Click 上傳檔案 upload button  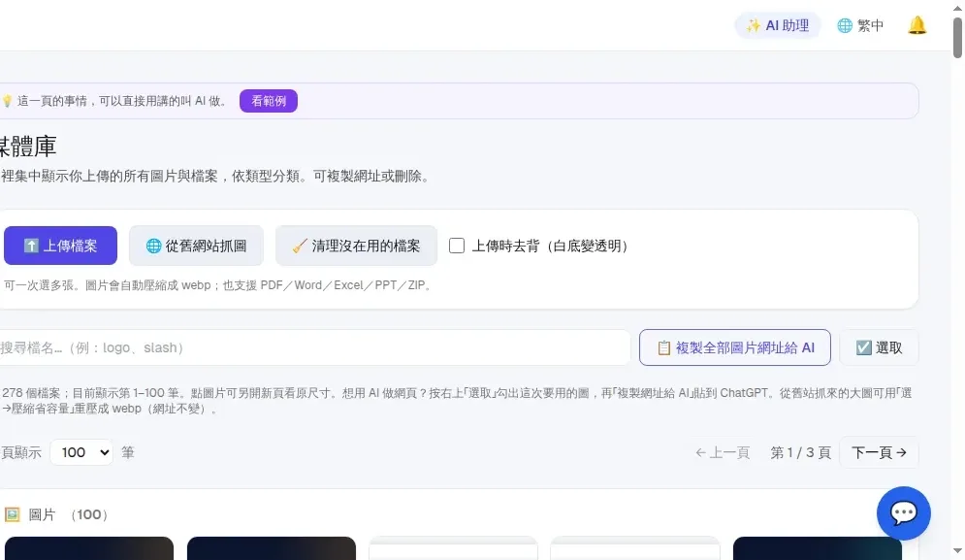[x=60, y=246]
